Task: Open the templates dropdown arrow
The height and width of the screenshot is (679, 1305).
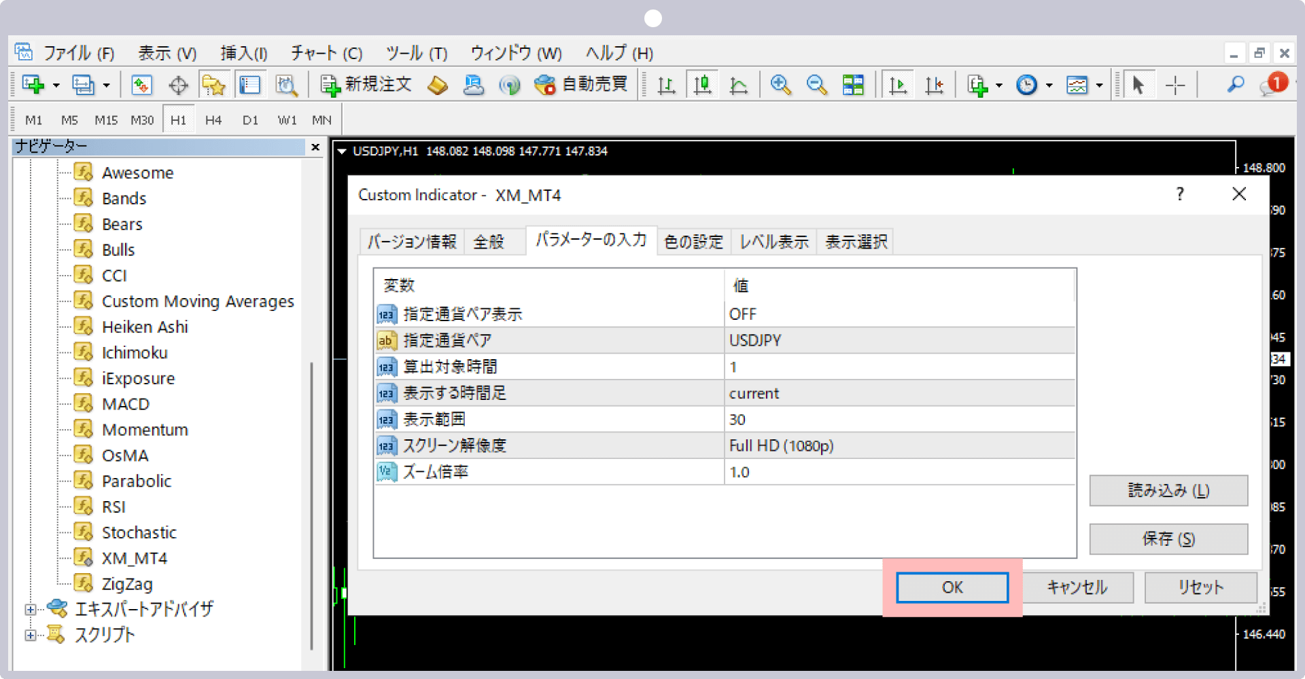Action: click(1099, 86)
